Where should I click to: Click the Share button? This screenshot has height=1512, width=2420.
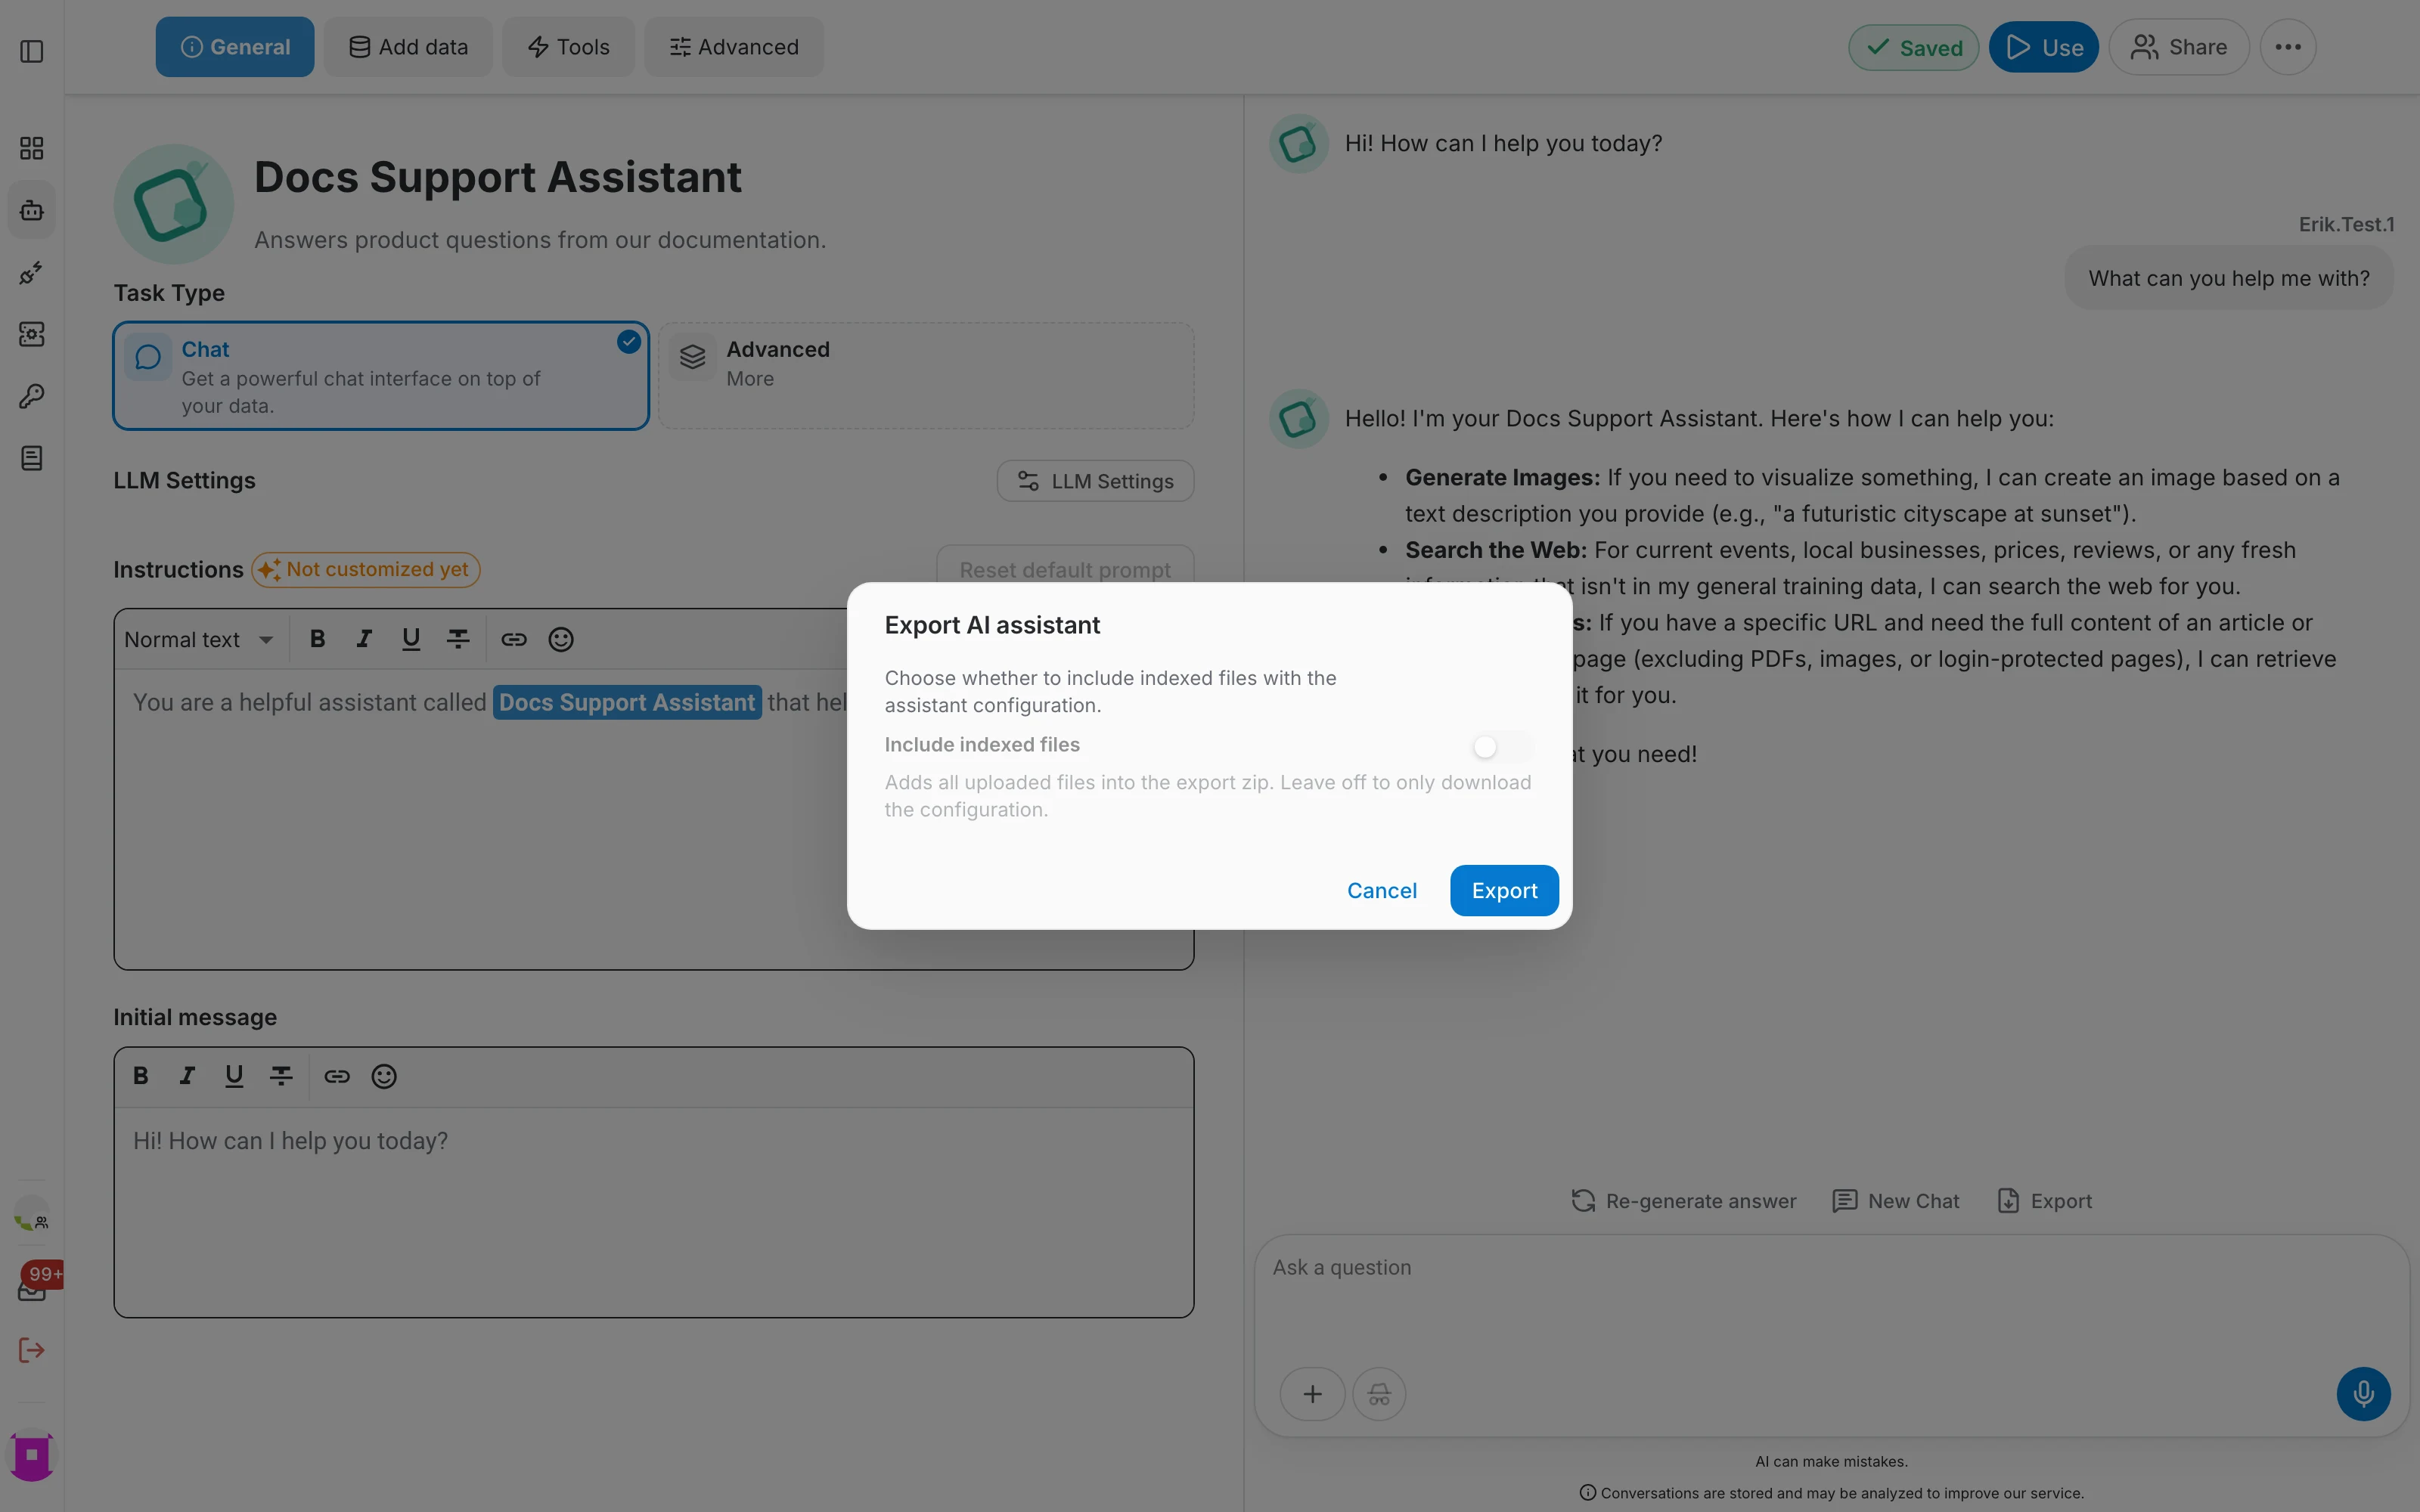click(2179, 47)
